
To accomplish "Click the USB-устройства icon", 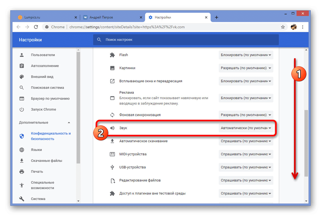I will [x=112, y=167].
